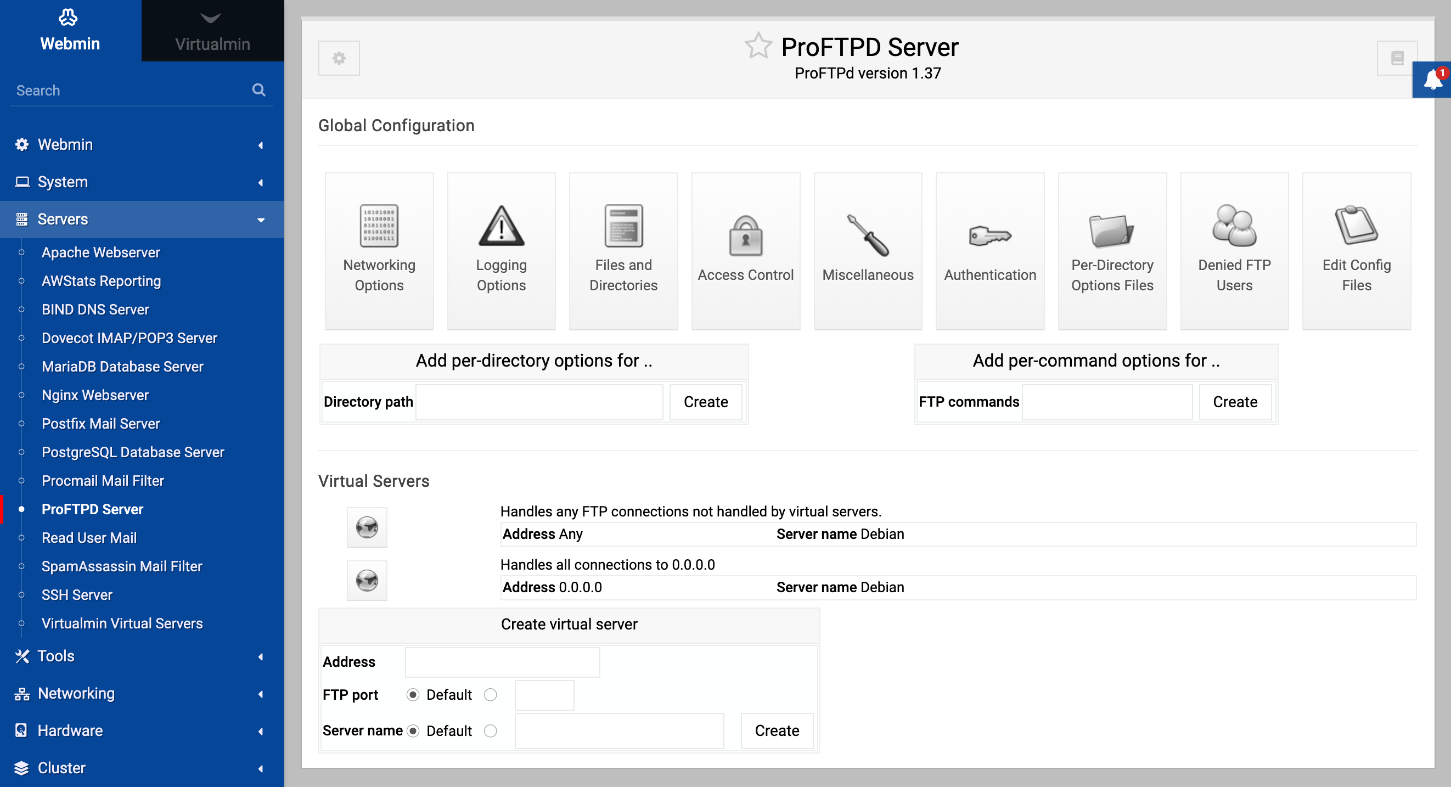Click Create next to Directory path
Screen dimensions: 1451x787
tap(705, 402)
